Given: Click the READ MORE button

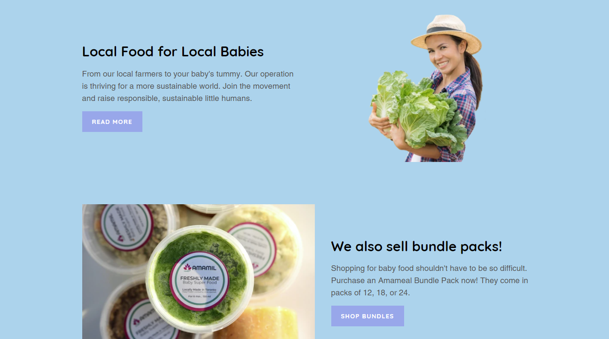Looking at the screenshot, I should tap(112, 122).
